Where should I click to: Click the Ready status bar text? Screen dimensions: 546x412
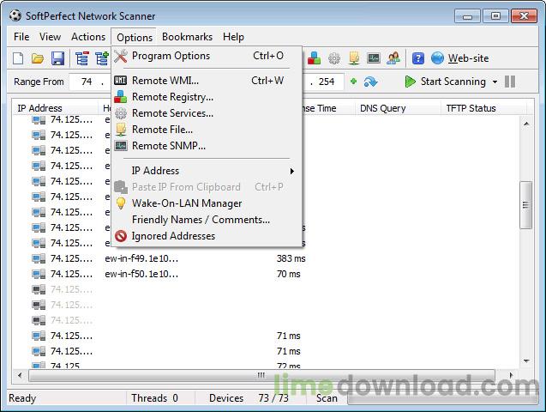(x=22, y=398)
